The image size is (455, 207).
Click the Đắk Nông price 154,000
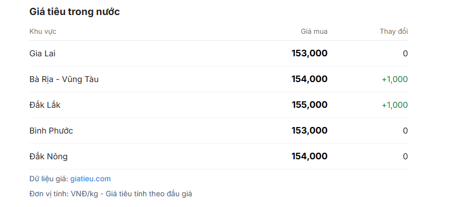[x=310, y=157]
